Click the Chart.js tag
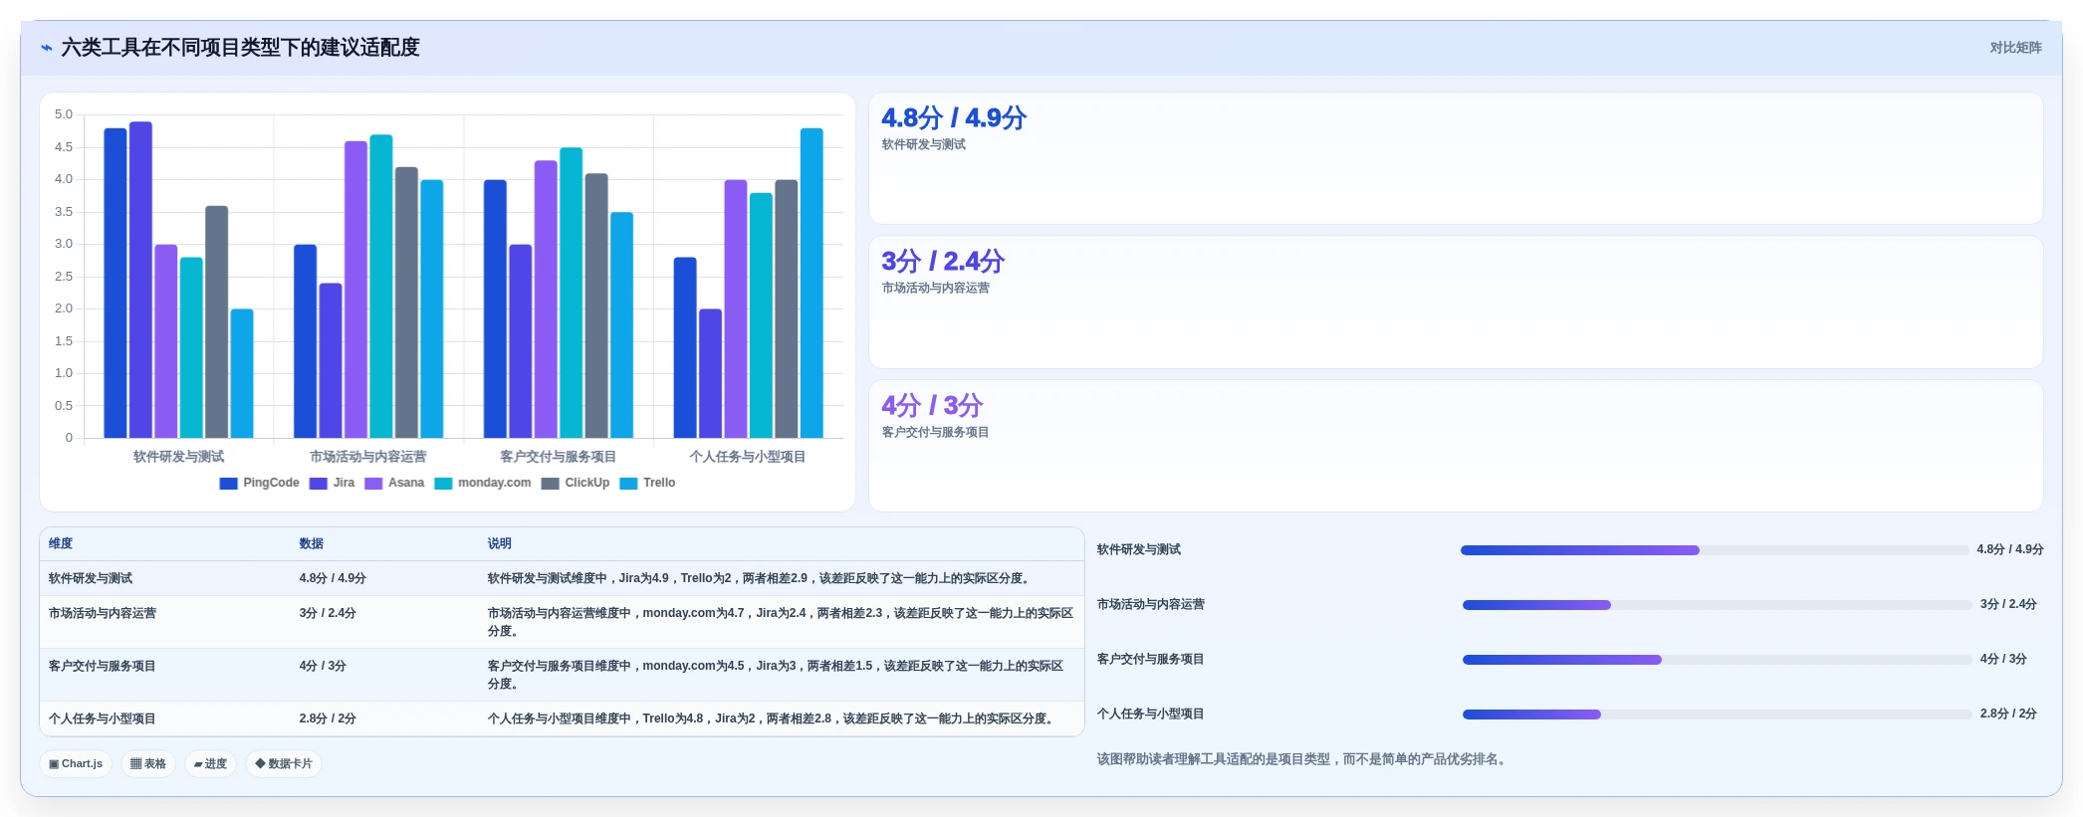The image size is (2083, 817). click(76, 764)
